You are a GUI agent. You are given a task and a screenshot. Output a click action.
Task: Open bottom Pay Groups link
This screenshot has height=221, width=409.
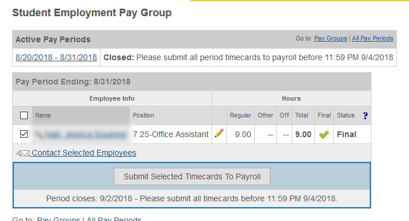[x=58, y=219]
